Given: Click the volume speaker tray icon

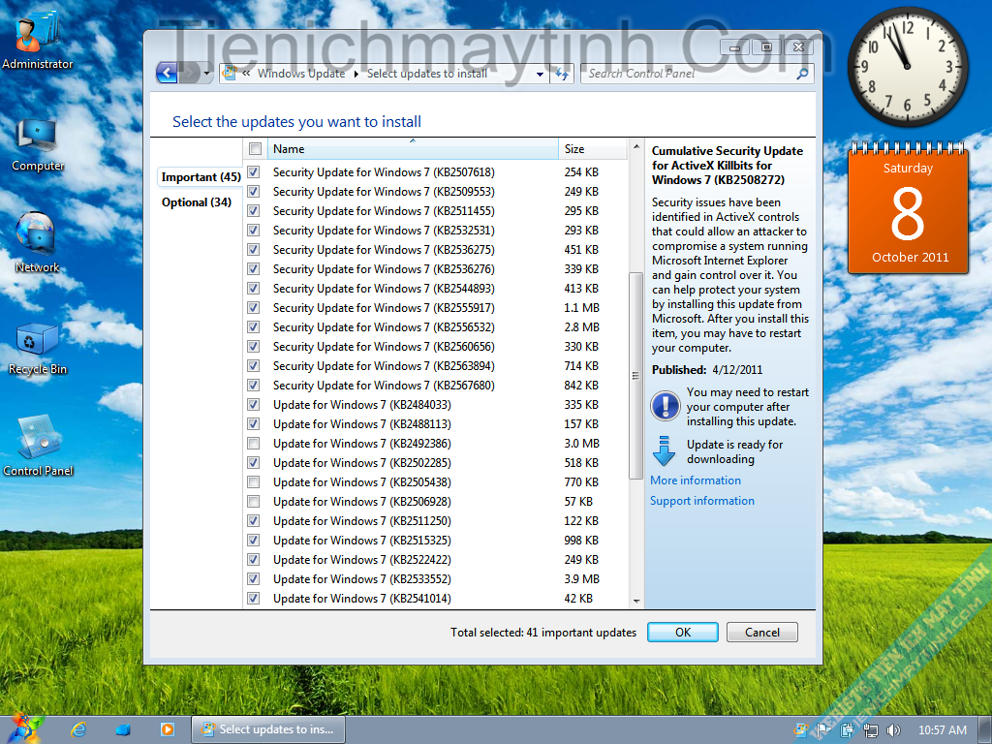Looking at the screenshot, I should [x=893, y=730].
